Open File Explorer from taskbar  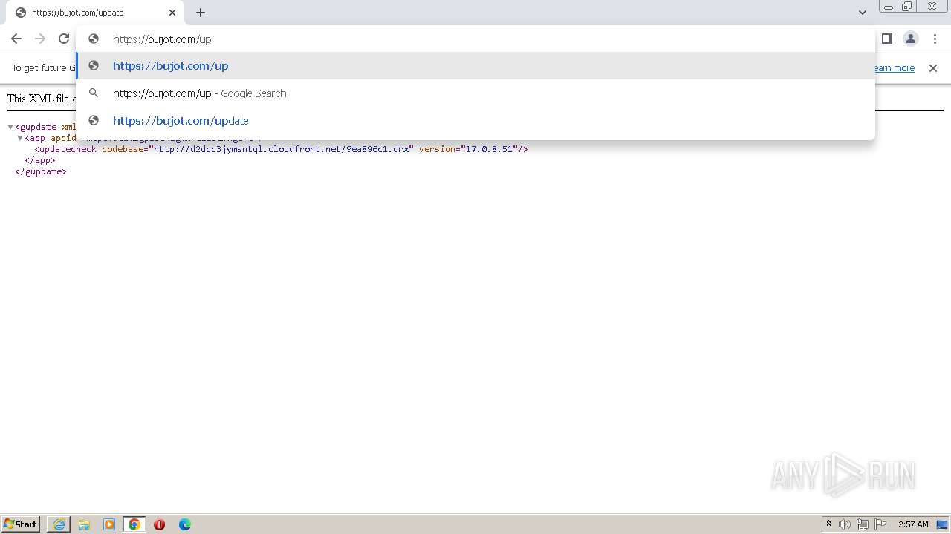point(84,524)
